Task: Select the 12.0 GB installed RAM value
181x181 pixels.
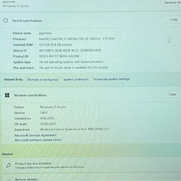Action: [x=56, y=45]
